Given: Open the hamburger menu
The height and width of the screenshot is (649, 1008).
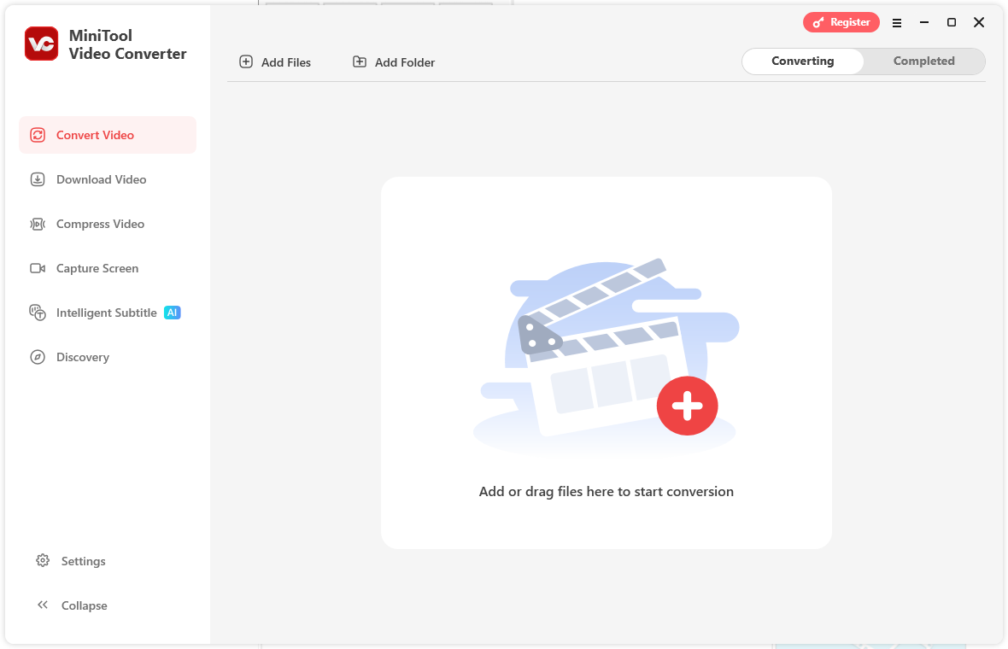Looking at the screenshot, I should point(897,23).
